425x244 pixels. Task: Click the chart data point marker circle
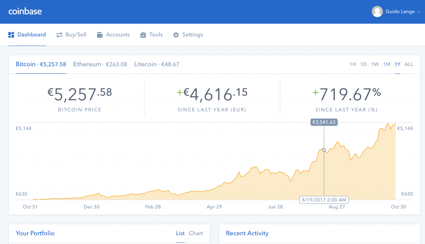click(x=324, y=150)
